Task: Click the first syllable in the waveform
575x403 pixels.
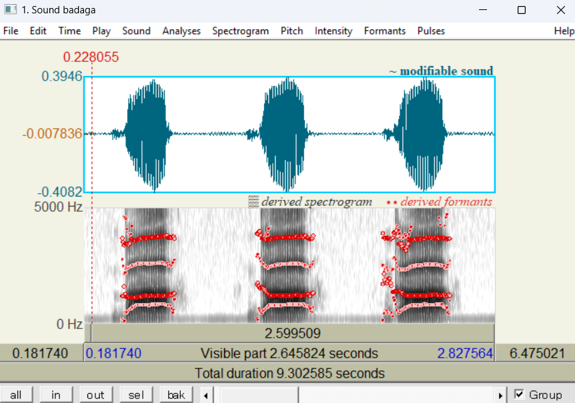Action: 147,135
